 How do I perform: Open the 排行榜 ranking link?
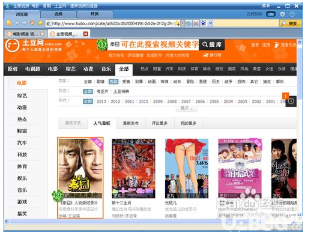(x=212, y=55)
